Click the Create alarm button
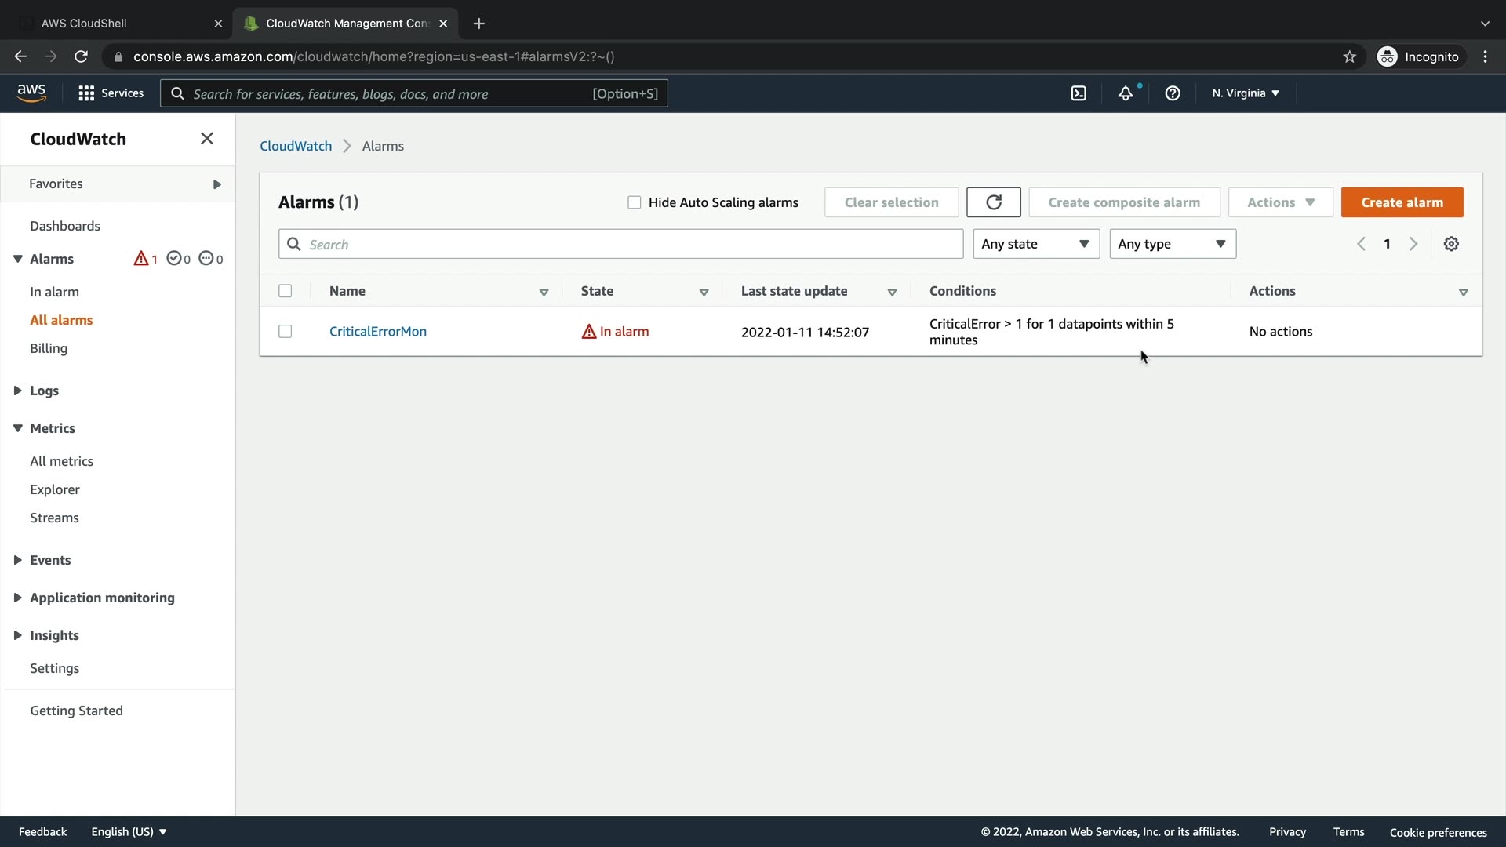1506x847 pixels. (1402, 202)
